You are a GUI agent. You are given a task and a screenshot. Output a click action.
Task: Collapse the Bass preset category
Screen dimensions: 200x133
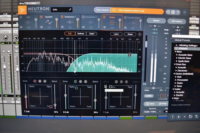pyautogui.click(x=175, y=52)
